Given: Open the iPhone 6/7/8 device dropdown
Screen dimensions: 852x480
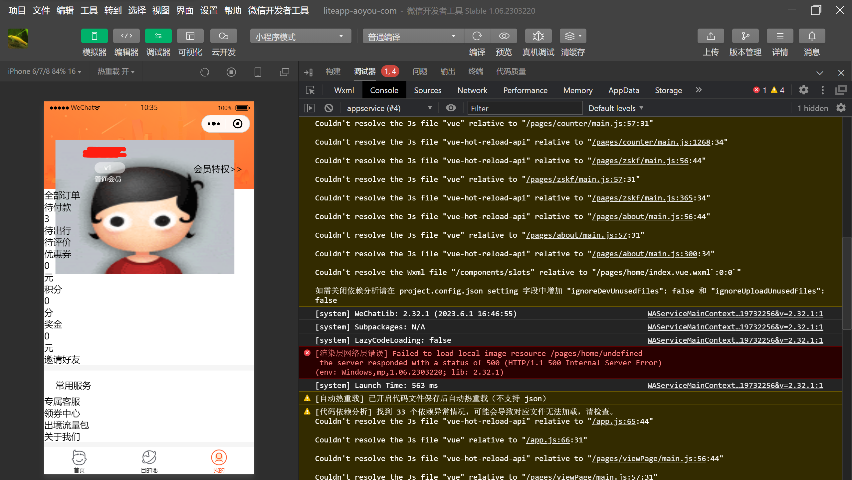Looking at the screenshot, I should point(45,71).
